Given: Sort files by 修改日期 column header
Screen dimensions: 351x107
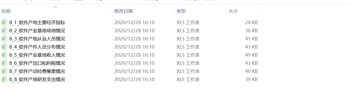Looking at the screenshot, I should pos(143,11).
